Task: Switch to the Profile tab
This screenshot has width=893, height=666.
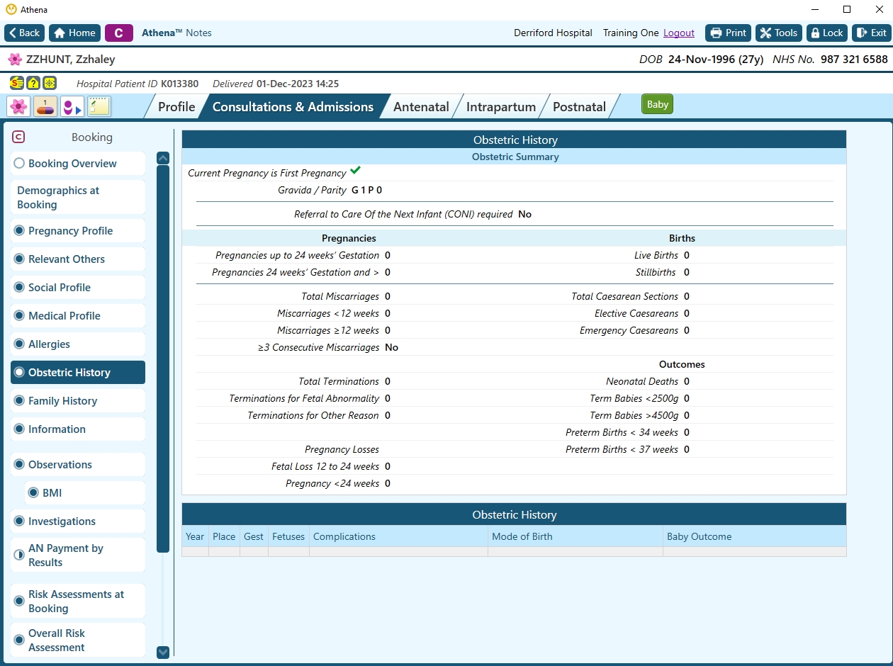Action: click(x=176, y=107)
